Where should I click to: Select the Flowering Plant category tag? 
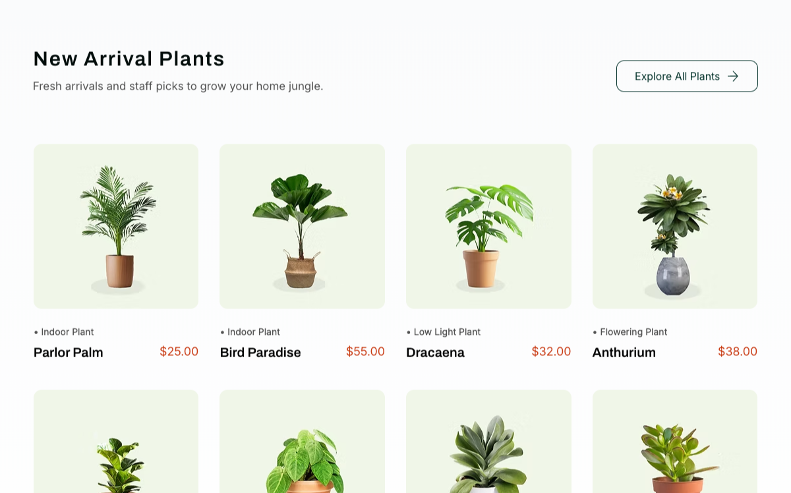point(630,332)
